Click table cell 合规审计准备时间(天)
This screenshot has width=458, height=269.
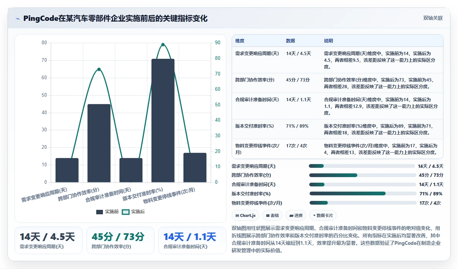click(x=257, y=100)
